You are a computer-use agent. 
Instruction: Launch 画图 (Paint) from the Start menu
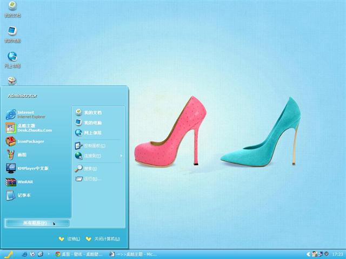[16, 155]
